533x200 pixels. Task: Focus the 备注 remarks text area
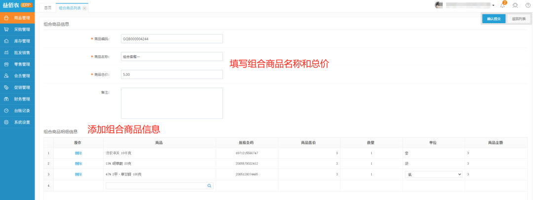click(172, 103)
